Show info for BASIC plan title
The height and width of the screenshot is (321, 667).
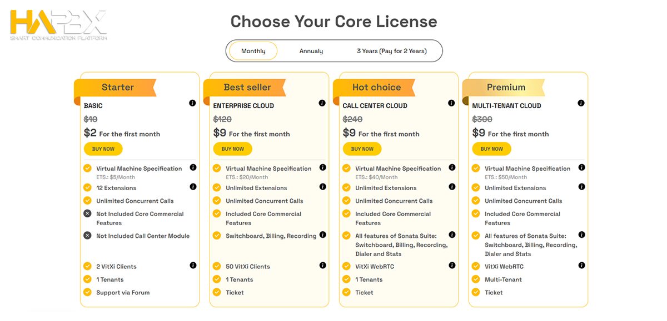click(192, 103)
